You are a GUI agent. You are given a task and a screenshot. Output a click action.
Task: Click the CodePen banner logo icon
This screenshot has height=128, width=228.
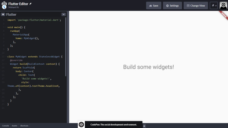click(81, 125)
